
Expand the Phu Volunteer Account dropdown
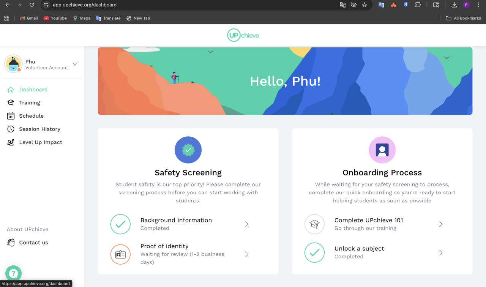75,64
